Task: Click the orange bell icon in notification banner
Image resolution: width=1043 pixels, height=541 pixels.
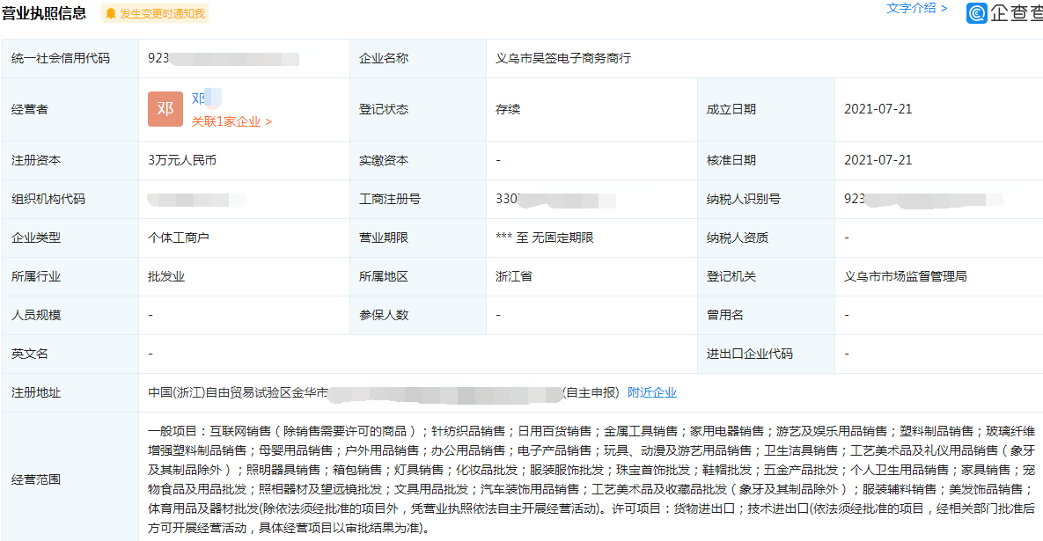Action: pyautogui.click(x=110, y=13)
